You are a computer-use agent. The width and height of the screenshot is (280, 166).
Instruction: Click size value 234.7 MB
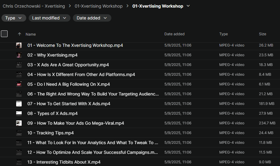267,123
